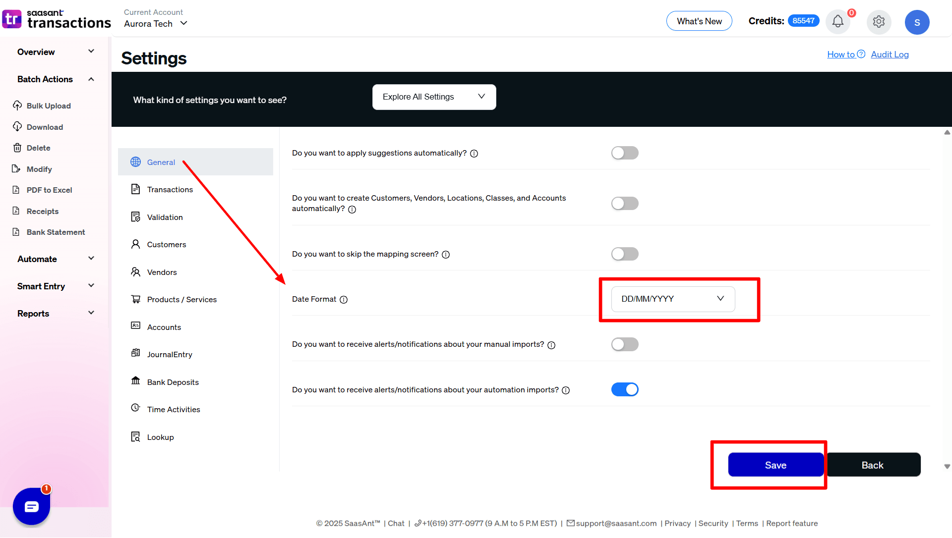Click the SaasAnt Transactions logo
The image size is (952, 538).
57,19
